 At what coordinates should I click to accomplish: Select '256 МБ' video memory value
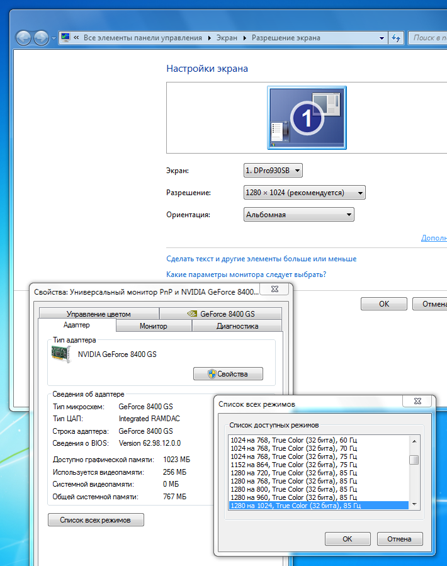(174, 472)
